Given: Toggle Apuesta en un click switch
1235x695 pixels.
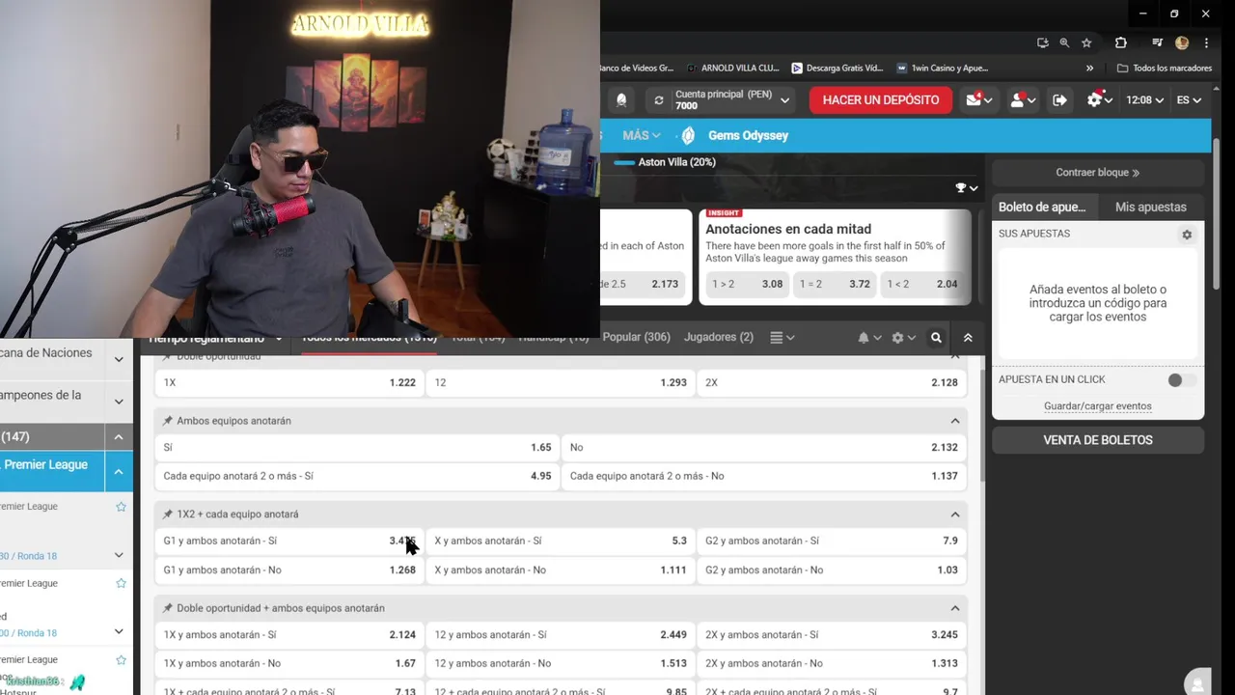Looking at the screenshot, I should tap(1181, 380).
